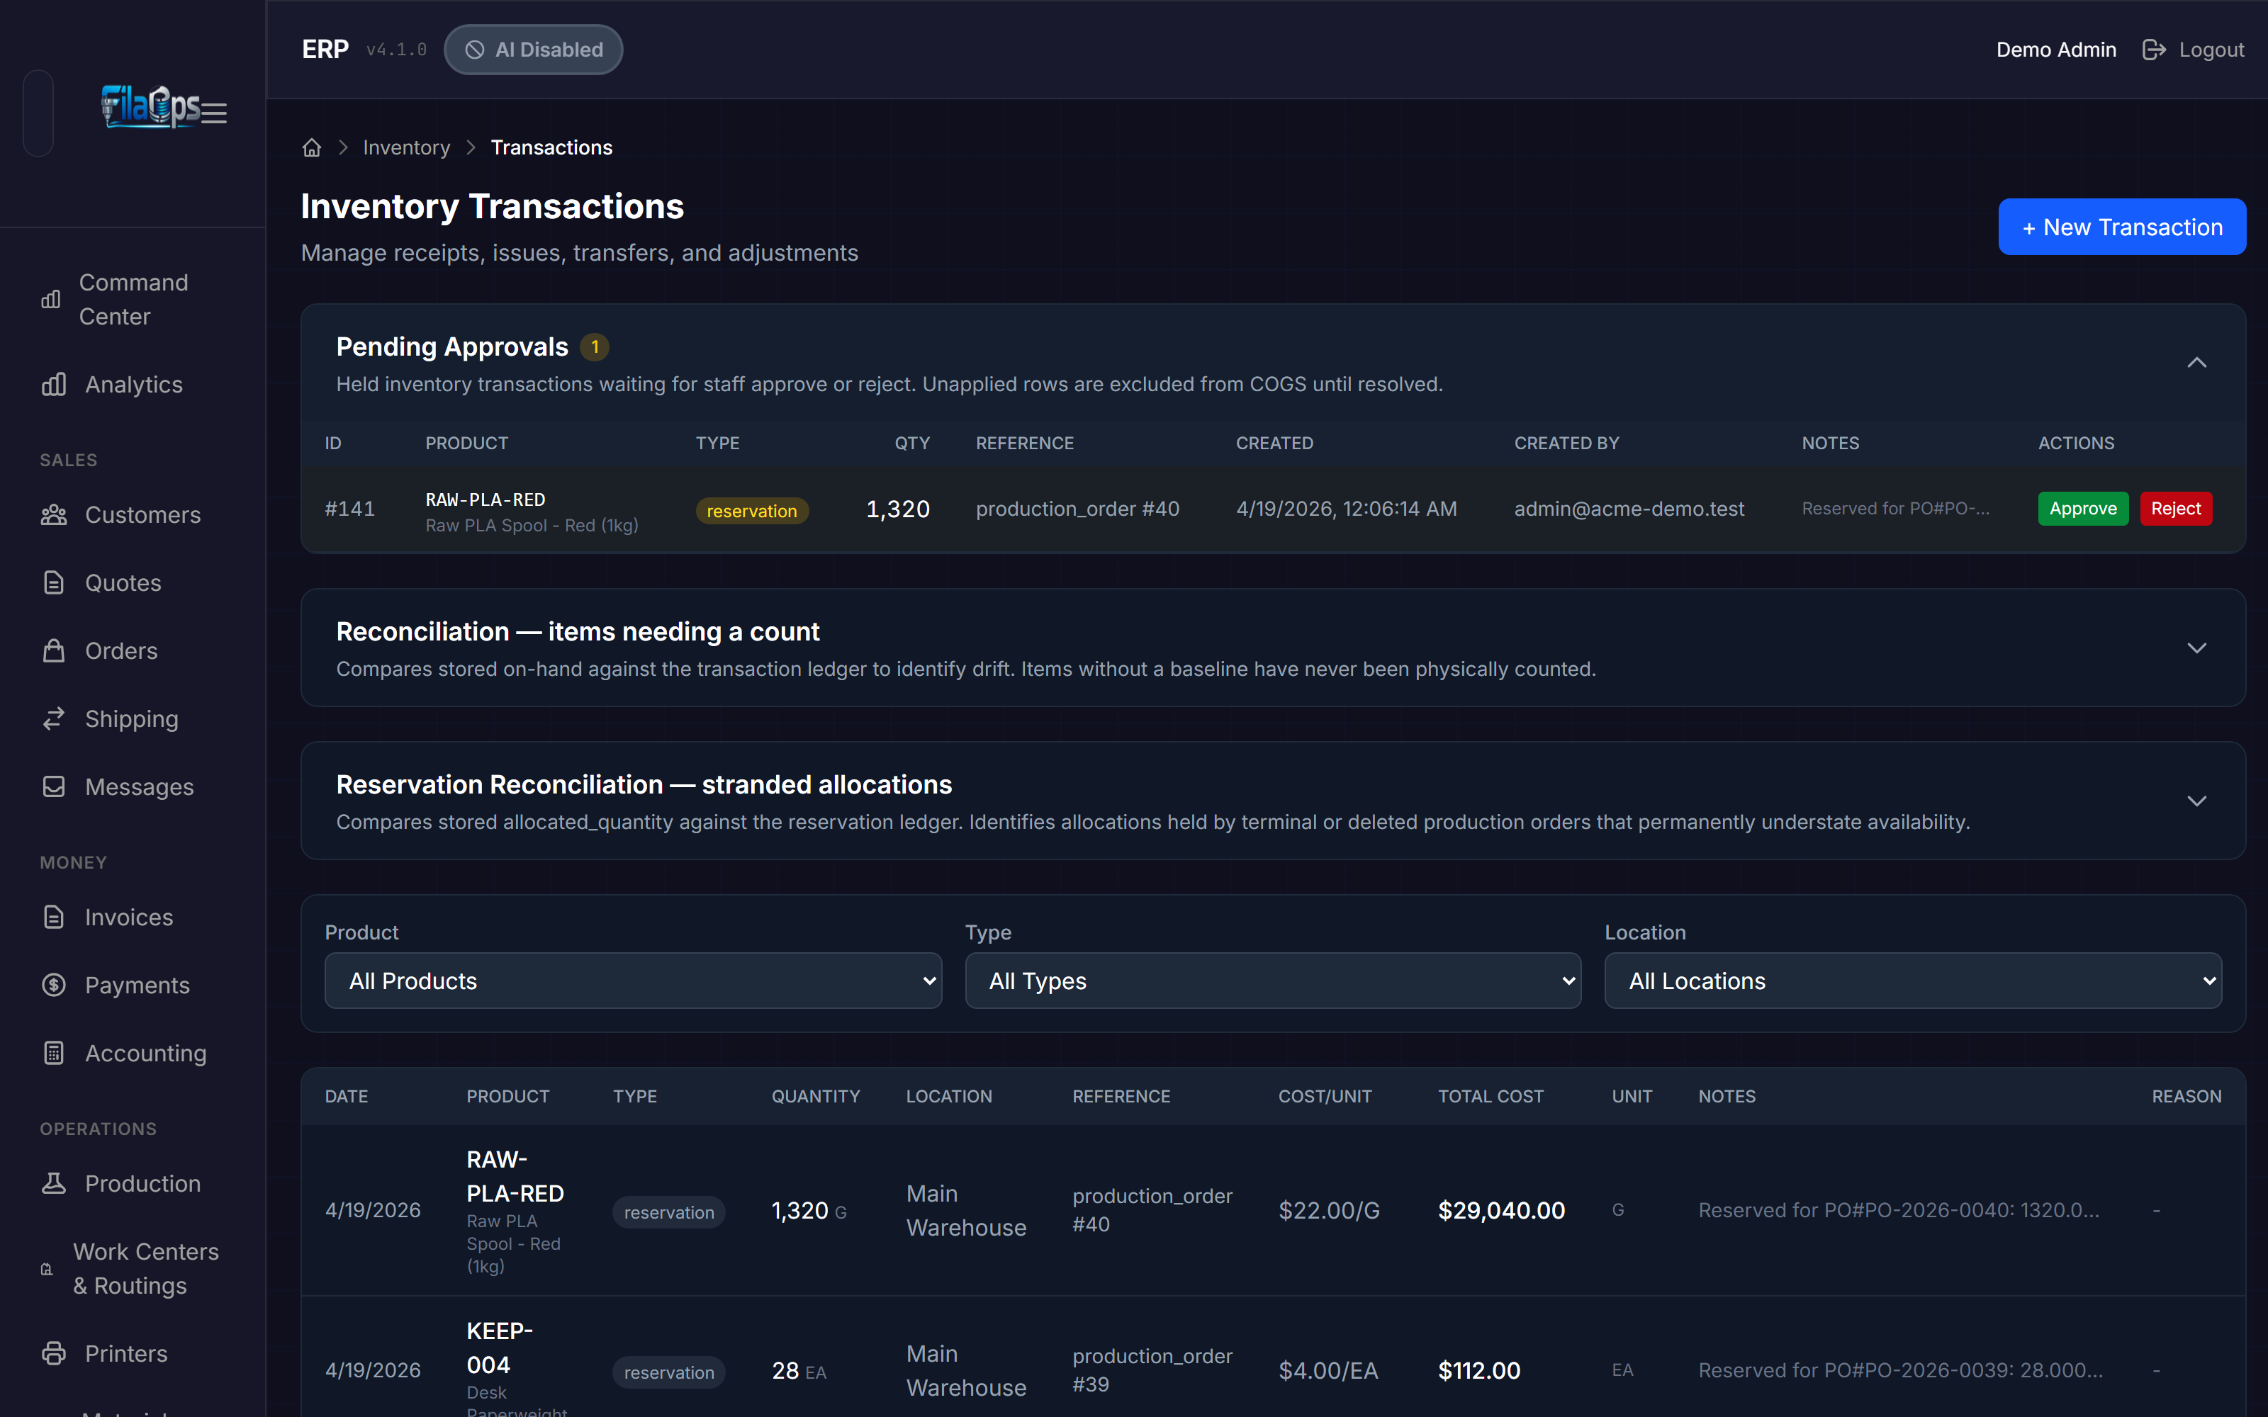Click 'admin@acme-demo.test' created-by cell
The width and height of the screenshot is (2268, 1417).
[1629, 508]
